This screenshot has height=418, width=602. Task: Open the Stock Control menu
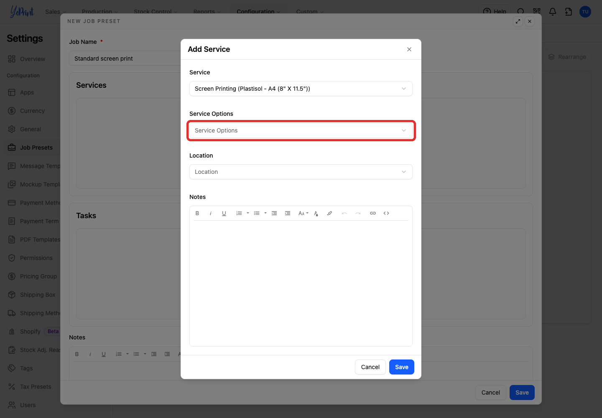tap(156, 12)
